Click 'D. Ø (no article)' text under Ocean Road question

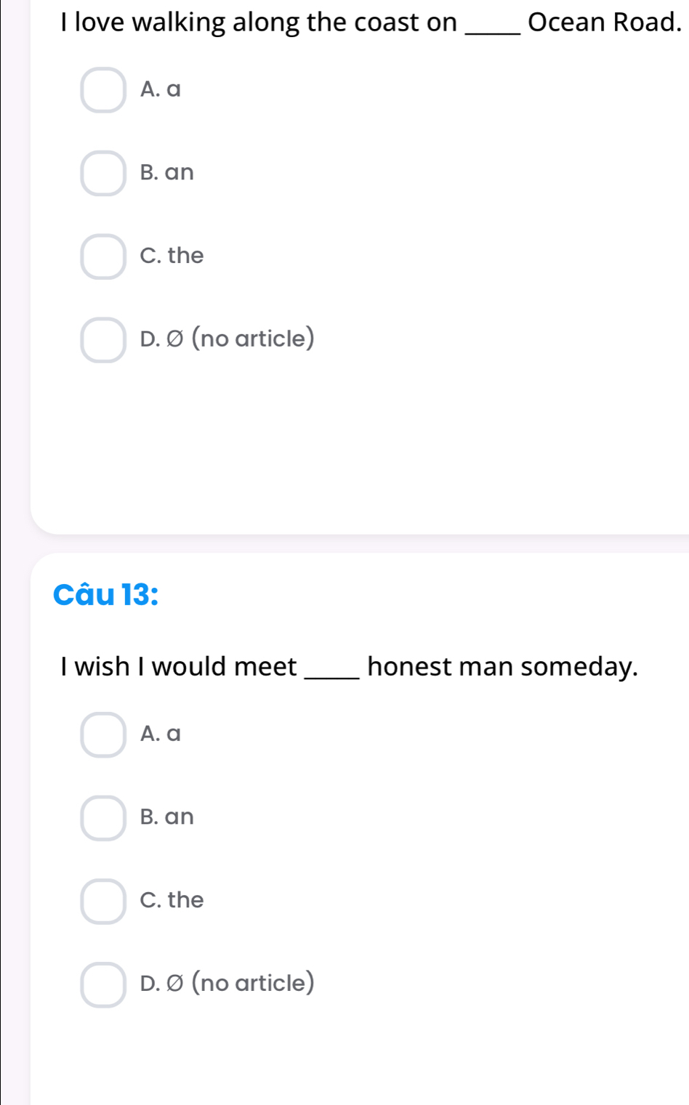pyautogui.click(x=227, y=339)
